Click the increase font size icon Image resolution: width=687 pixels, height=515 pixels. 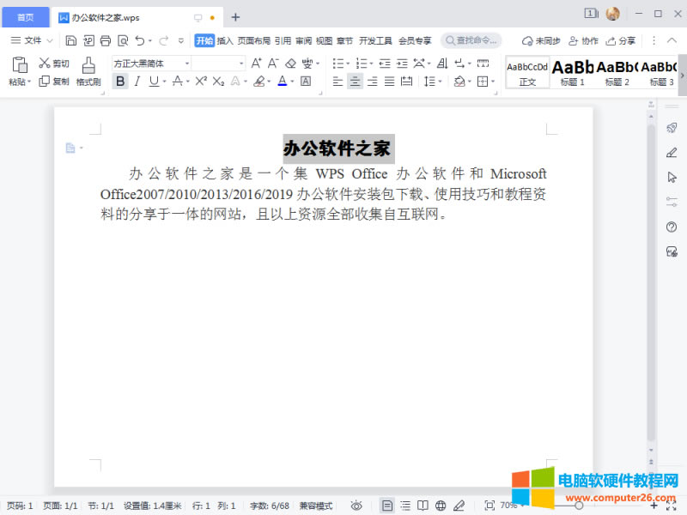tap(256, 64)
